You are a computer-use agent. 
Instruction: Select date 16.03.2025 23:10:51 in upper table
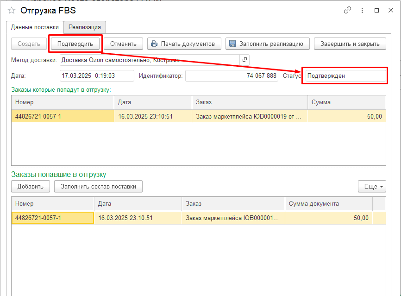point(153,116)
